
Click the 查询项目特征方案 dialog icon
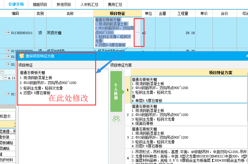coord(22,56)
